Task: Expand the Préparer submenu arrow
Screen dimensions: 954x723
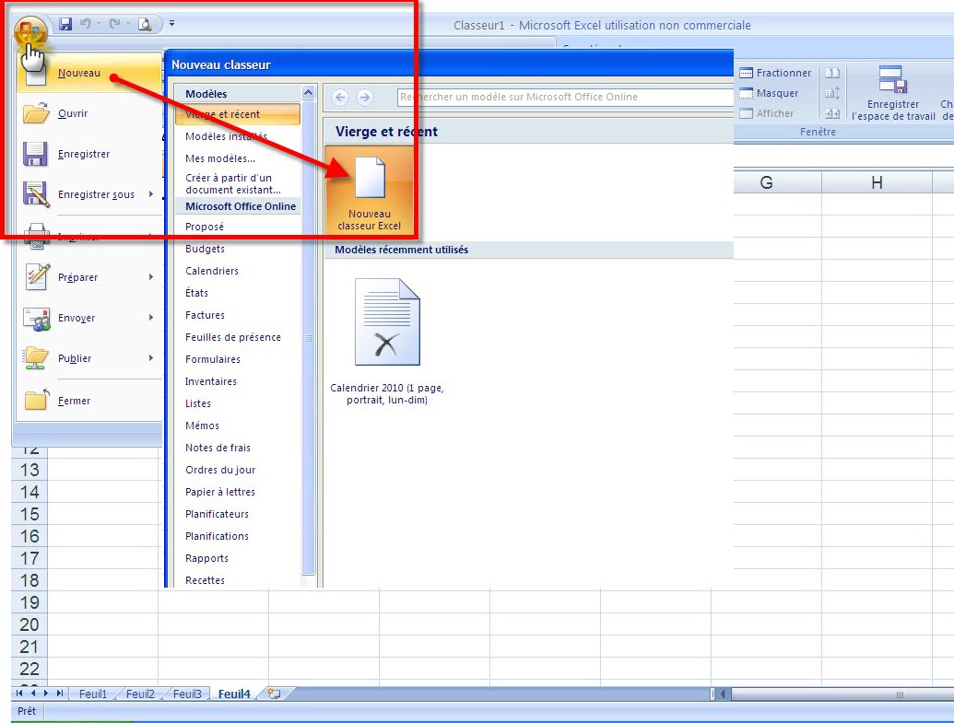Action: point(151,277)
